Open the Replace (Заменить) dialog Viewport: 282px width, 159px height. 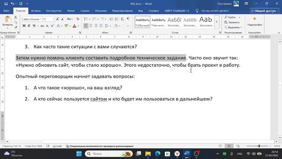click(x=232, y=22)
